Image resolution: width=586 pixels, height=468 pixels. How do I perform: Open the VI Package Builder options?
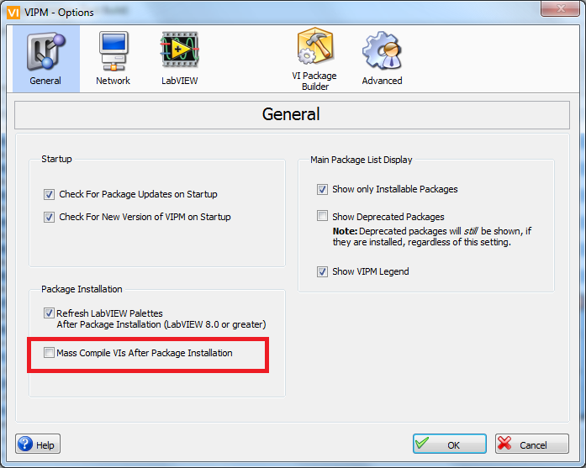point(314,59)
